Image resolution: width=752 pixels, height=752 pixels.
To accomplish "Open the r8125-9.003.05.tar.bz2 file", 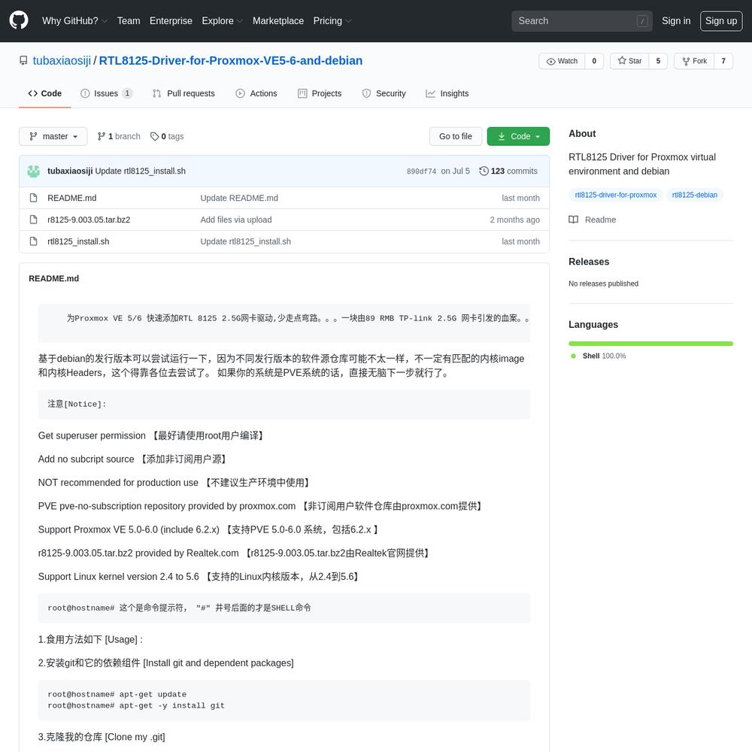I will tap(89, 220).
